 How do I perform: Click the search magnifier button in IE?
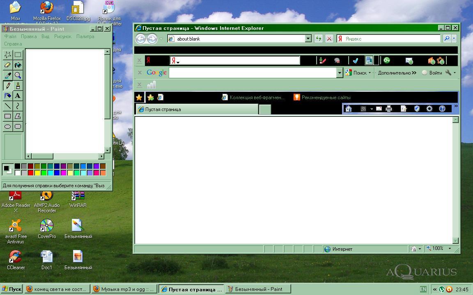[x=447, y=39]
